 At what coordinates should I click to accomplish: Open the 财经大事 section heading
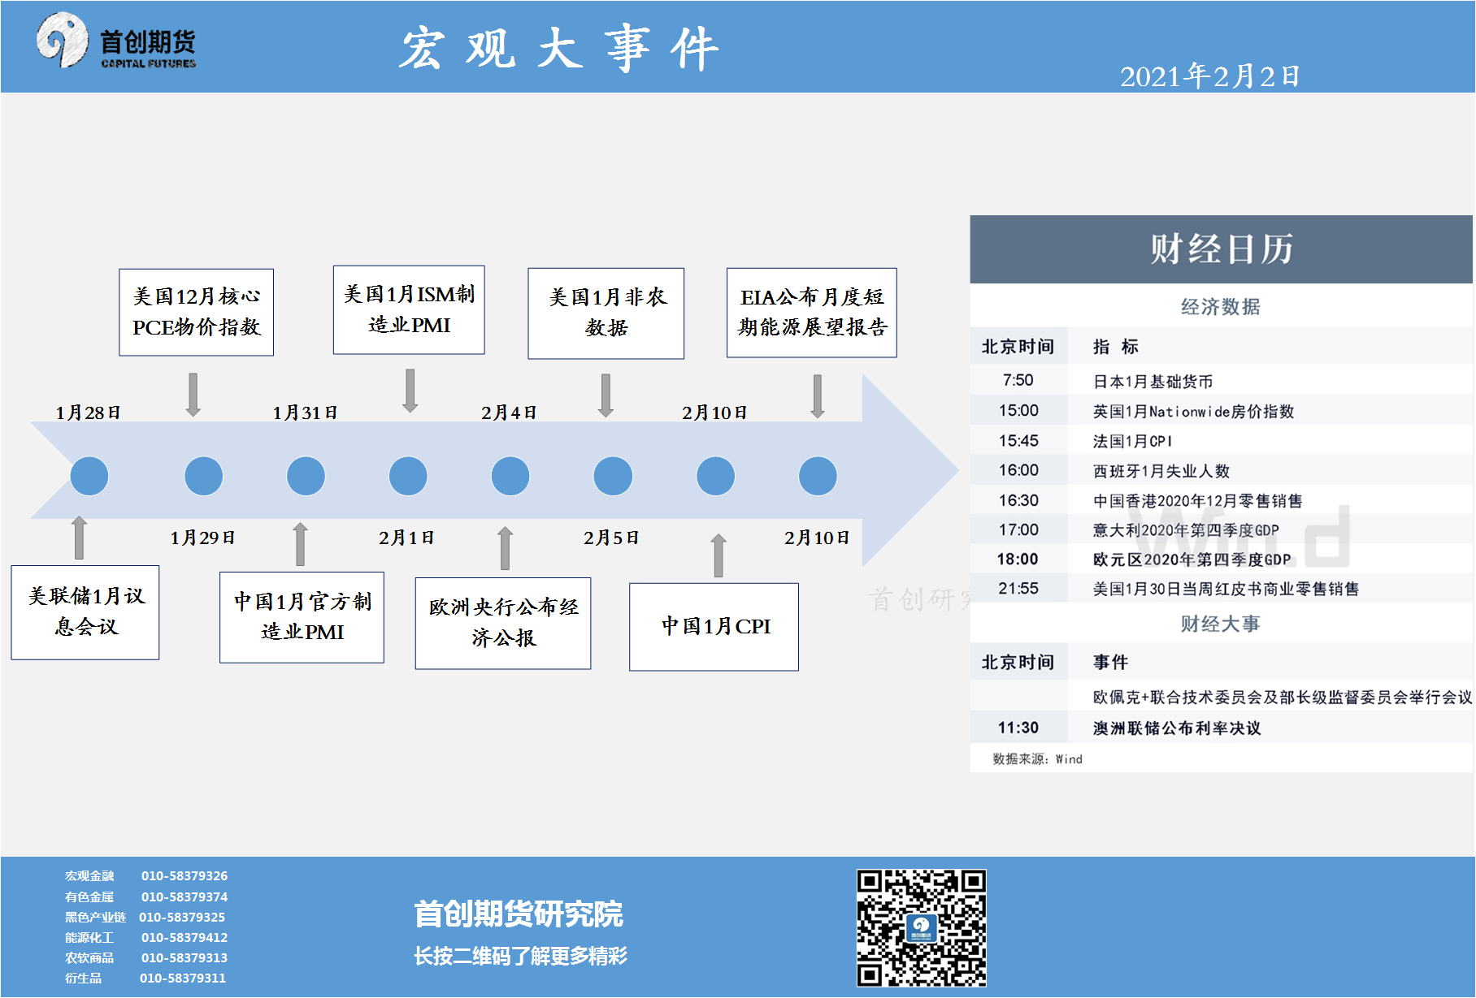pos(1221,624)
